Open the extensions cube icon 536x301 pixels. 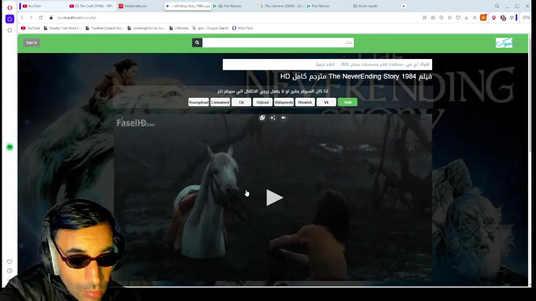(512, 18)
